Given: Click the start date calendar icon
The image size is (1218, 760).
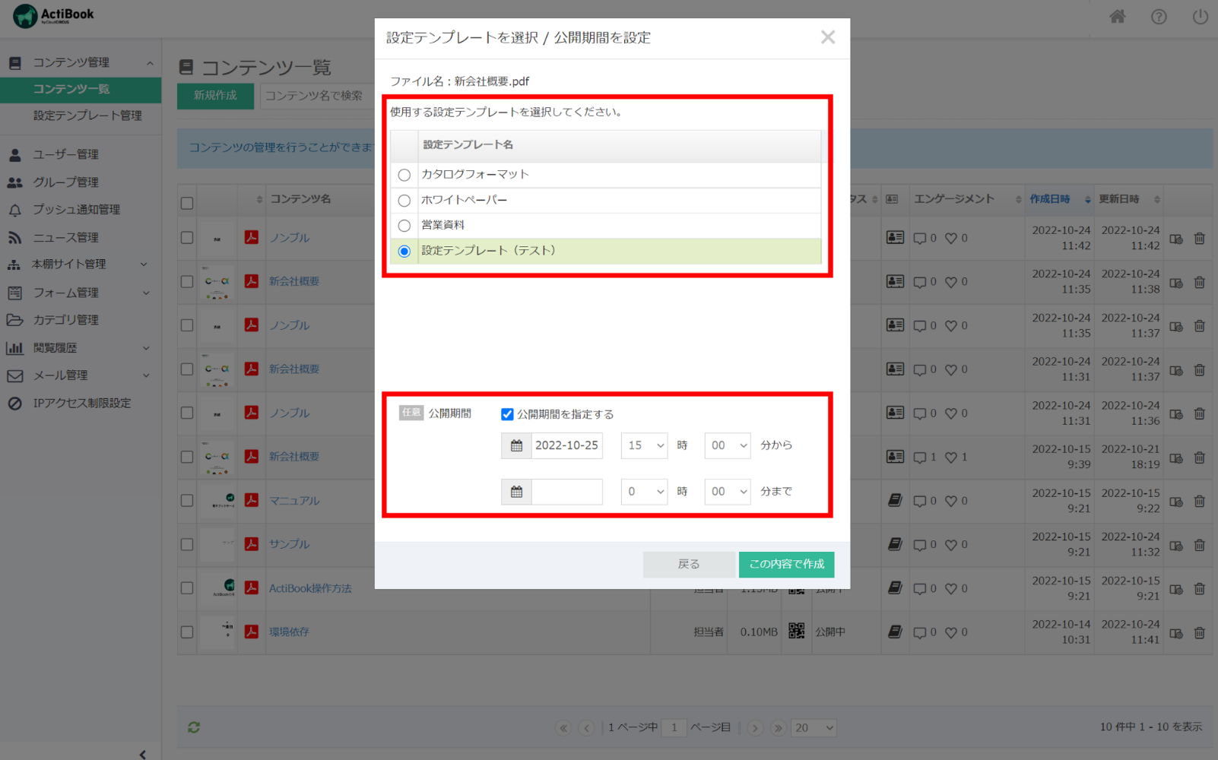Looking at the screenshot, I should point(516,446).
